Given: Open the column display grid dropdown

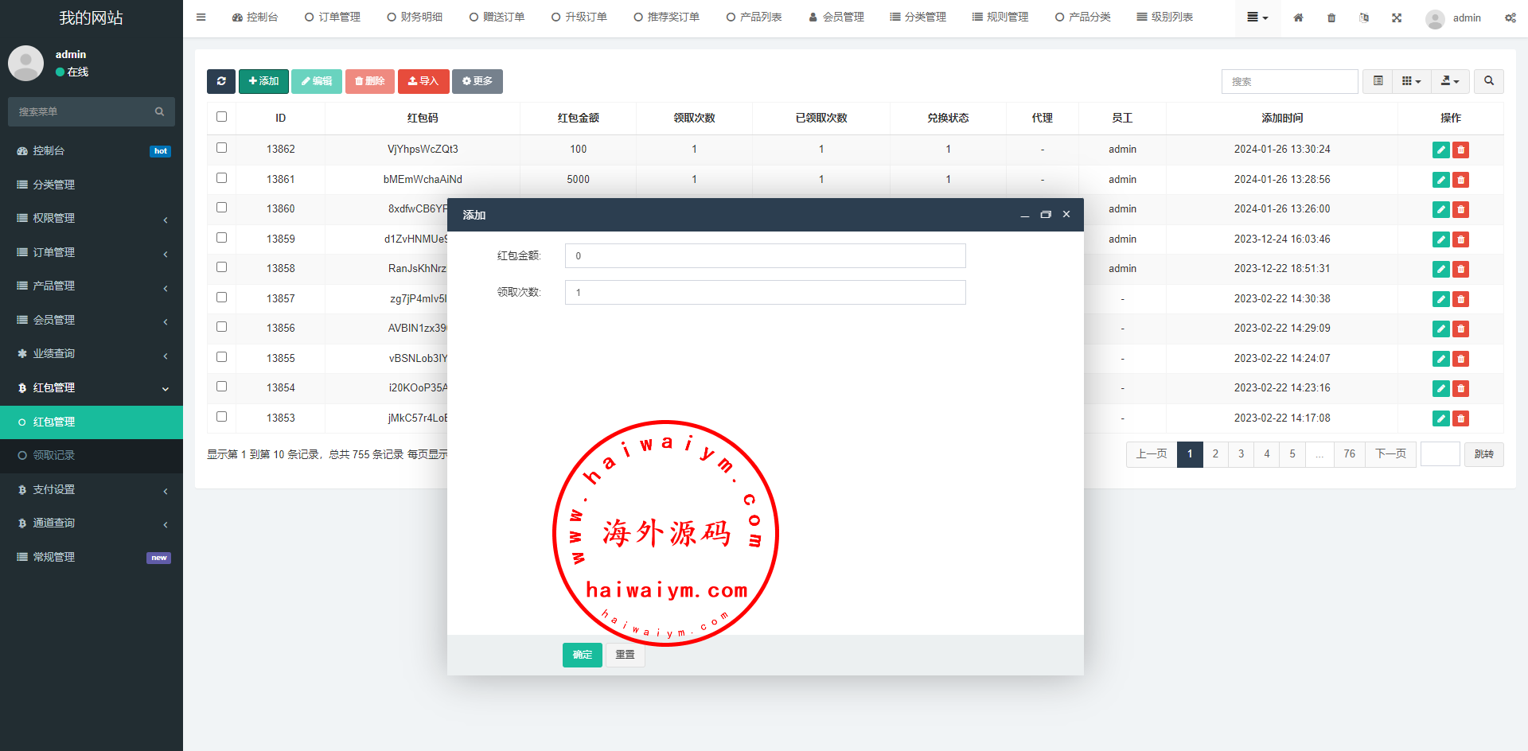Looking at the screenshot, I should point(1411,81).
